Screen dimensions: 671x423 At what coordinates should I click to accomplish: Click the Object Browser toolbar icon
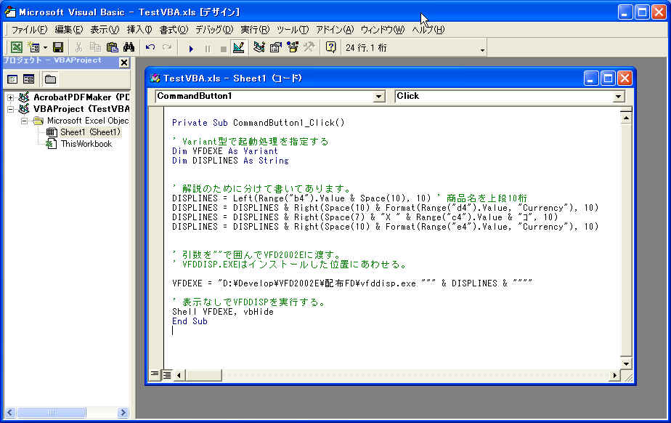click(x=293, y=47)
